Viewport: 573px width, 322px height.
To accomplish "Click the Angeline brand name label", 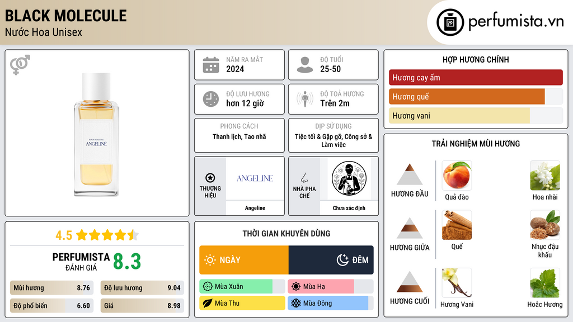I will 255,208.
